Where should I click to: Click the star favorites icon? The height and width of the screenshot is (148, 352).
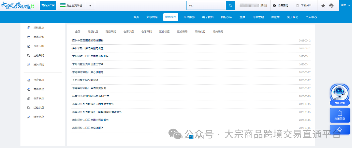[323, 6]
